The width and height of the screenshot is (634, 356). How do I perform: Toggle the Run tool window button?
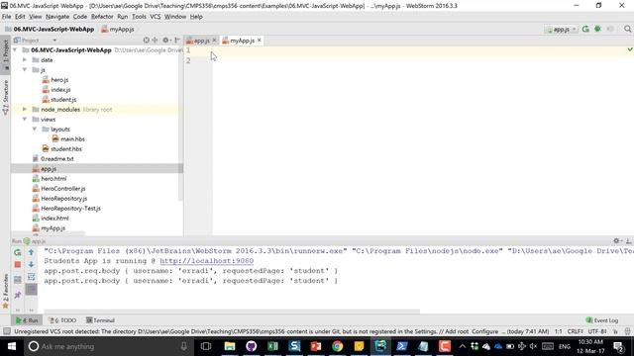(27, 320)
